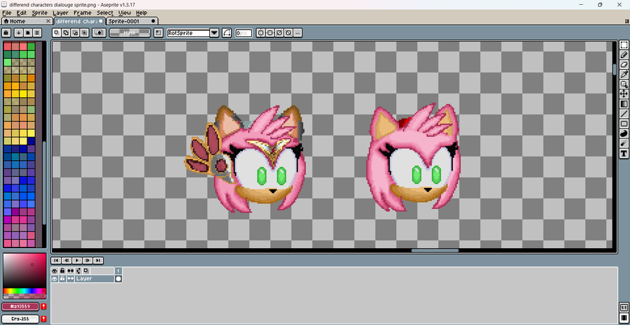
Task: Open the Sprite menu
Action: tap(40, 13)
